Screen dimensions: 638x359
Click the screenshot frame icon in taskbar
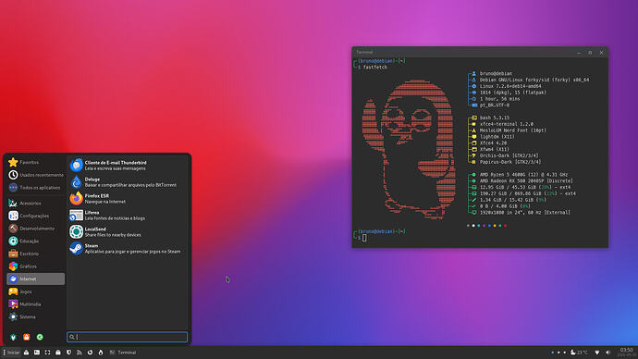(x=47, y=353)
